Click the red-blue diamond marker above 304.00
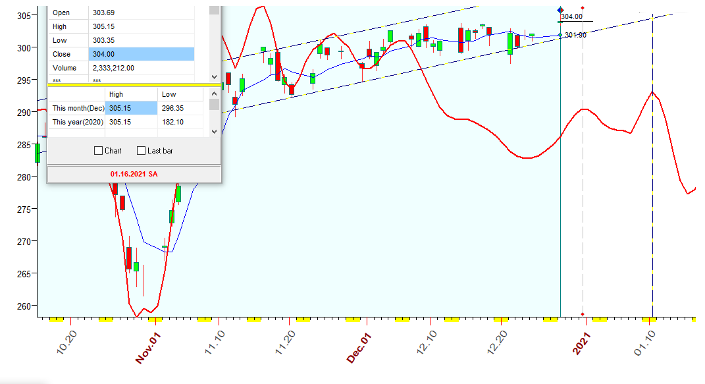The height and width of the screenshot is (384, 705). tap(560, 10)
